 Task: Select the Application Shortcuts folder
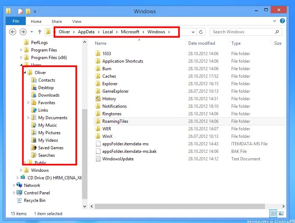click(x=123, y=61)
